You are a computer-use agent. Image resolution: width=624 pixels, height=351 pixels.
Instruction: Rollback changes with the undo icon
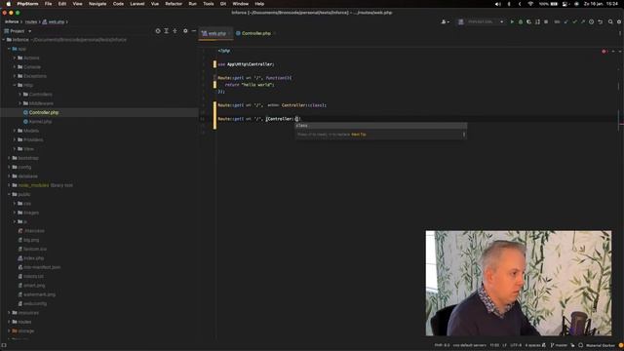tap(601, 21)
